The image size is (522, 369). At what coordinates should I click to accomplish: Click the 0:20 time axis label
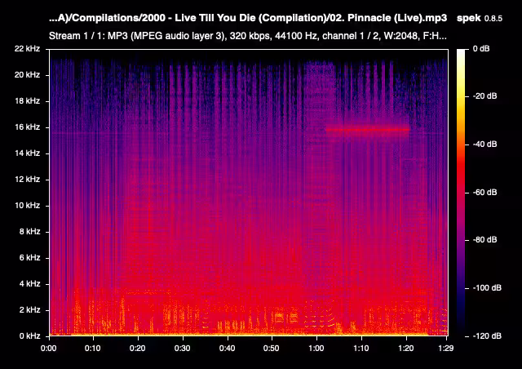coord(138,349)
